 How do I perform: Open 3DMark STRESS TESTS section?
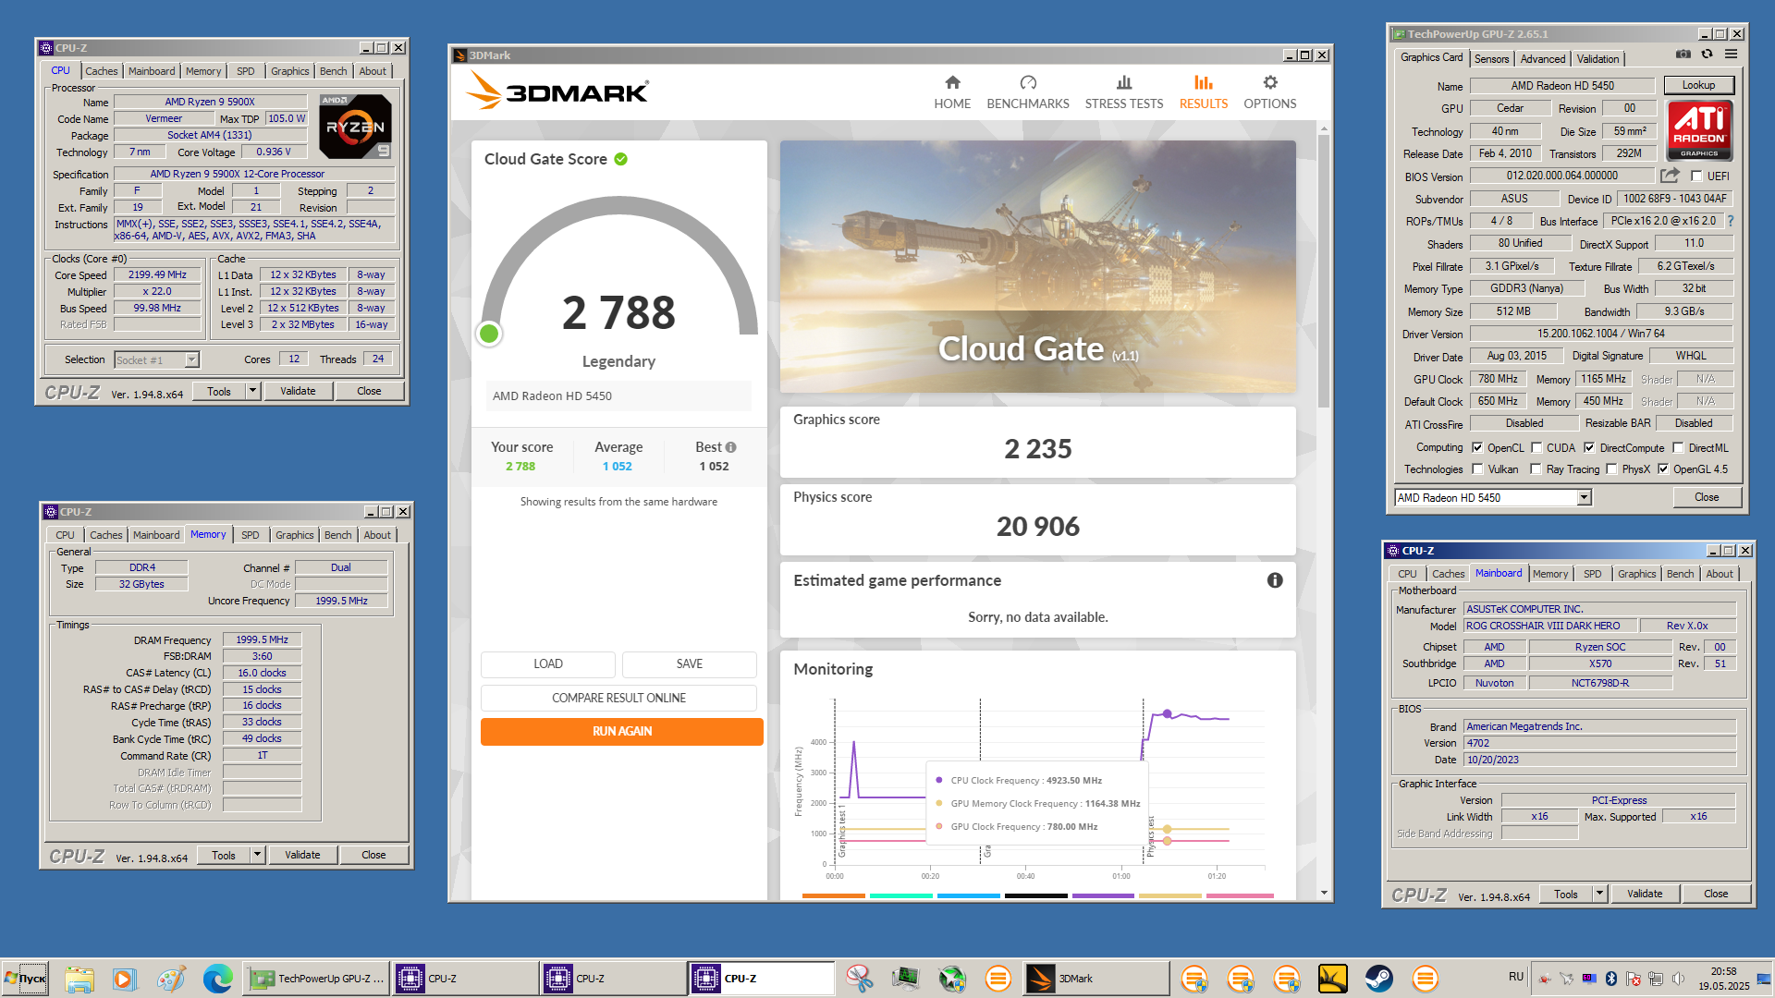1124,92
